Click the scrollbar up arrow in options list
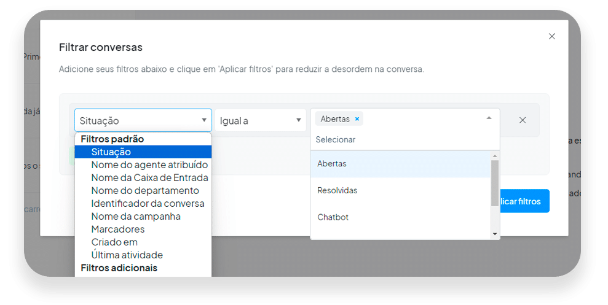Image resolution: width=608 pixels, height=305 pixels. 494,156
